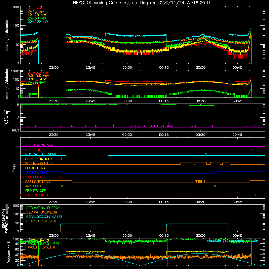The width and height of the screenshot is (269, 269).
Task: Click the GAP_FLAG label
Action: pos(33,150)
